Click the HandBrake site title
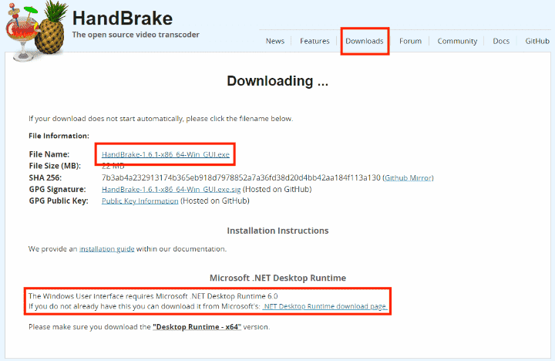The height and width of the screenshot is (361, 555). click(122, 19)
